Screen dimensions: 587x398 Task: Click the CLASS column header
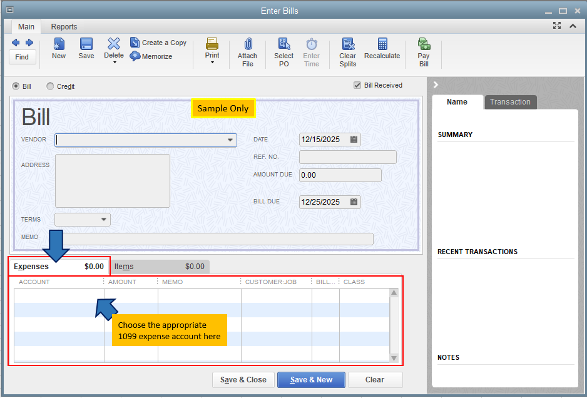point(354,282)
